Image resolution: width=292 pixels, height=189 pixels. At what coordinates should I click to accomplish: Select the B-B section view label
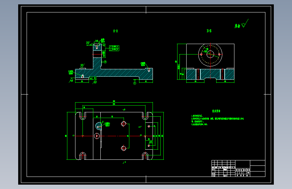coord(209,31)
